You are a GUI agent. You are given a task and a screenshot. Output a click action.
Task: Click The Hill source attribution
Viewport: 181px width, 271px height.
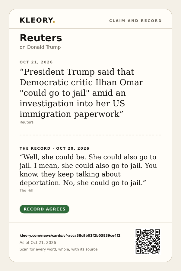(26, 191)
